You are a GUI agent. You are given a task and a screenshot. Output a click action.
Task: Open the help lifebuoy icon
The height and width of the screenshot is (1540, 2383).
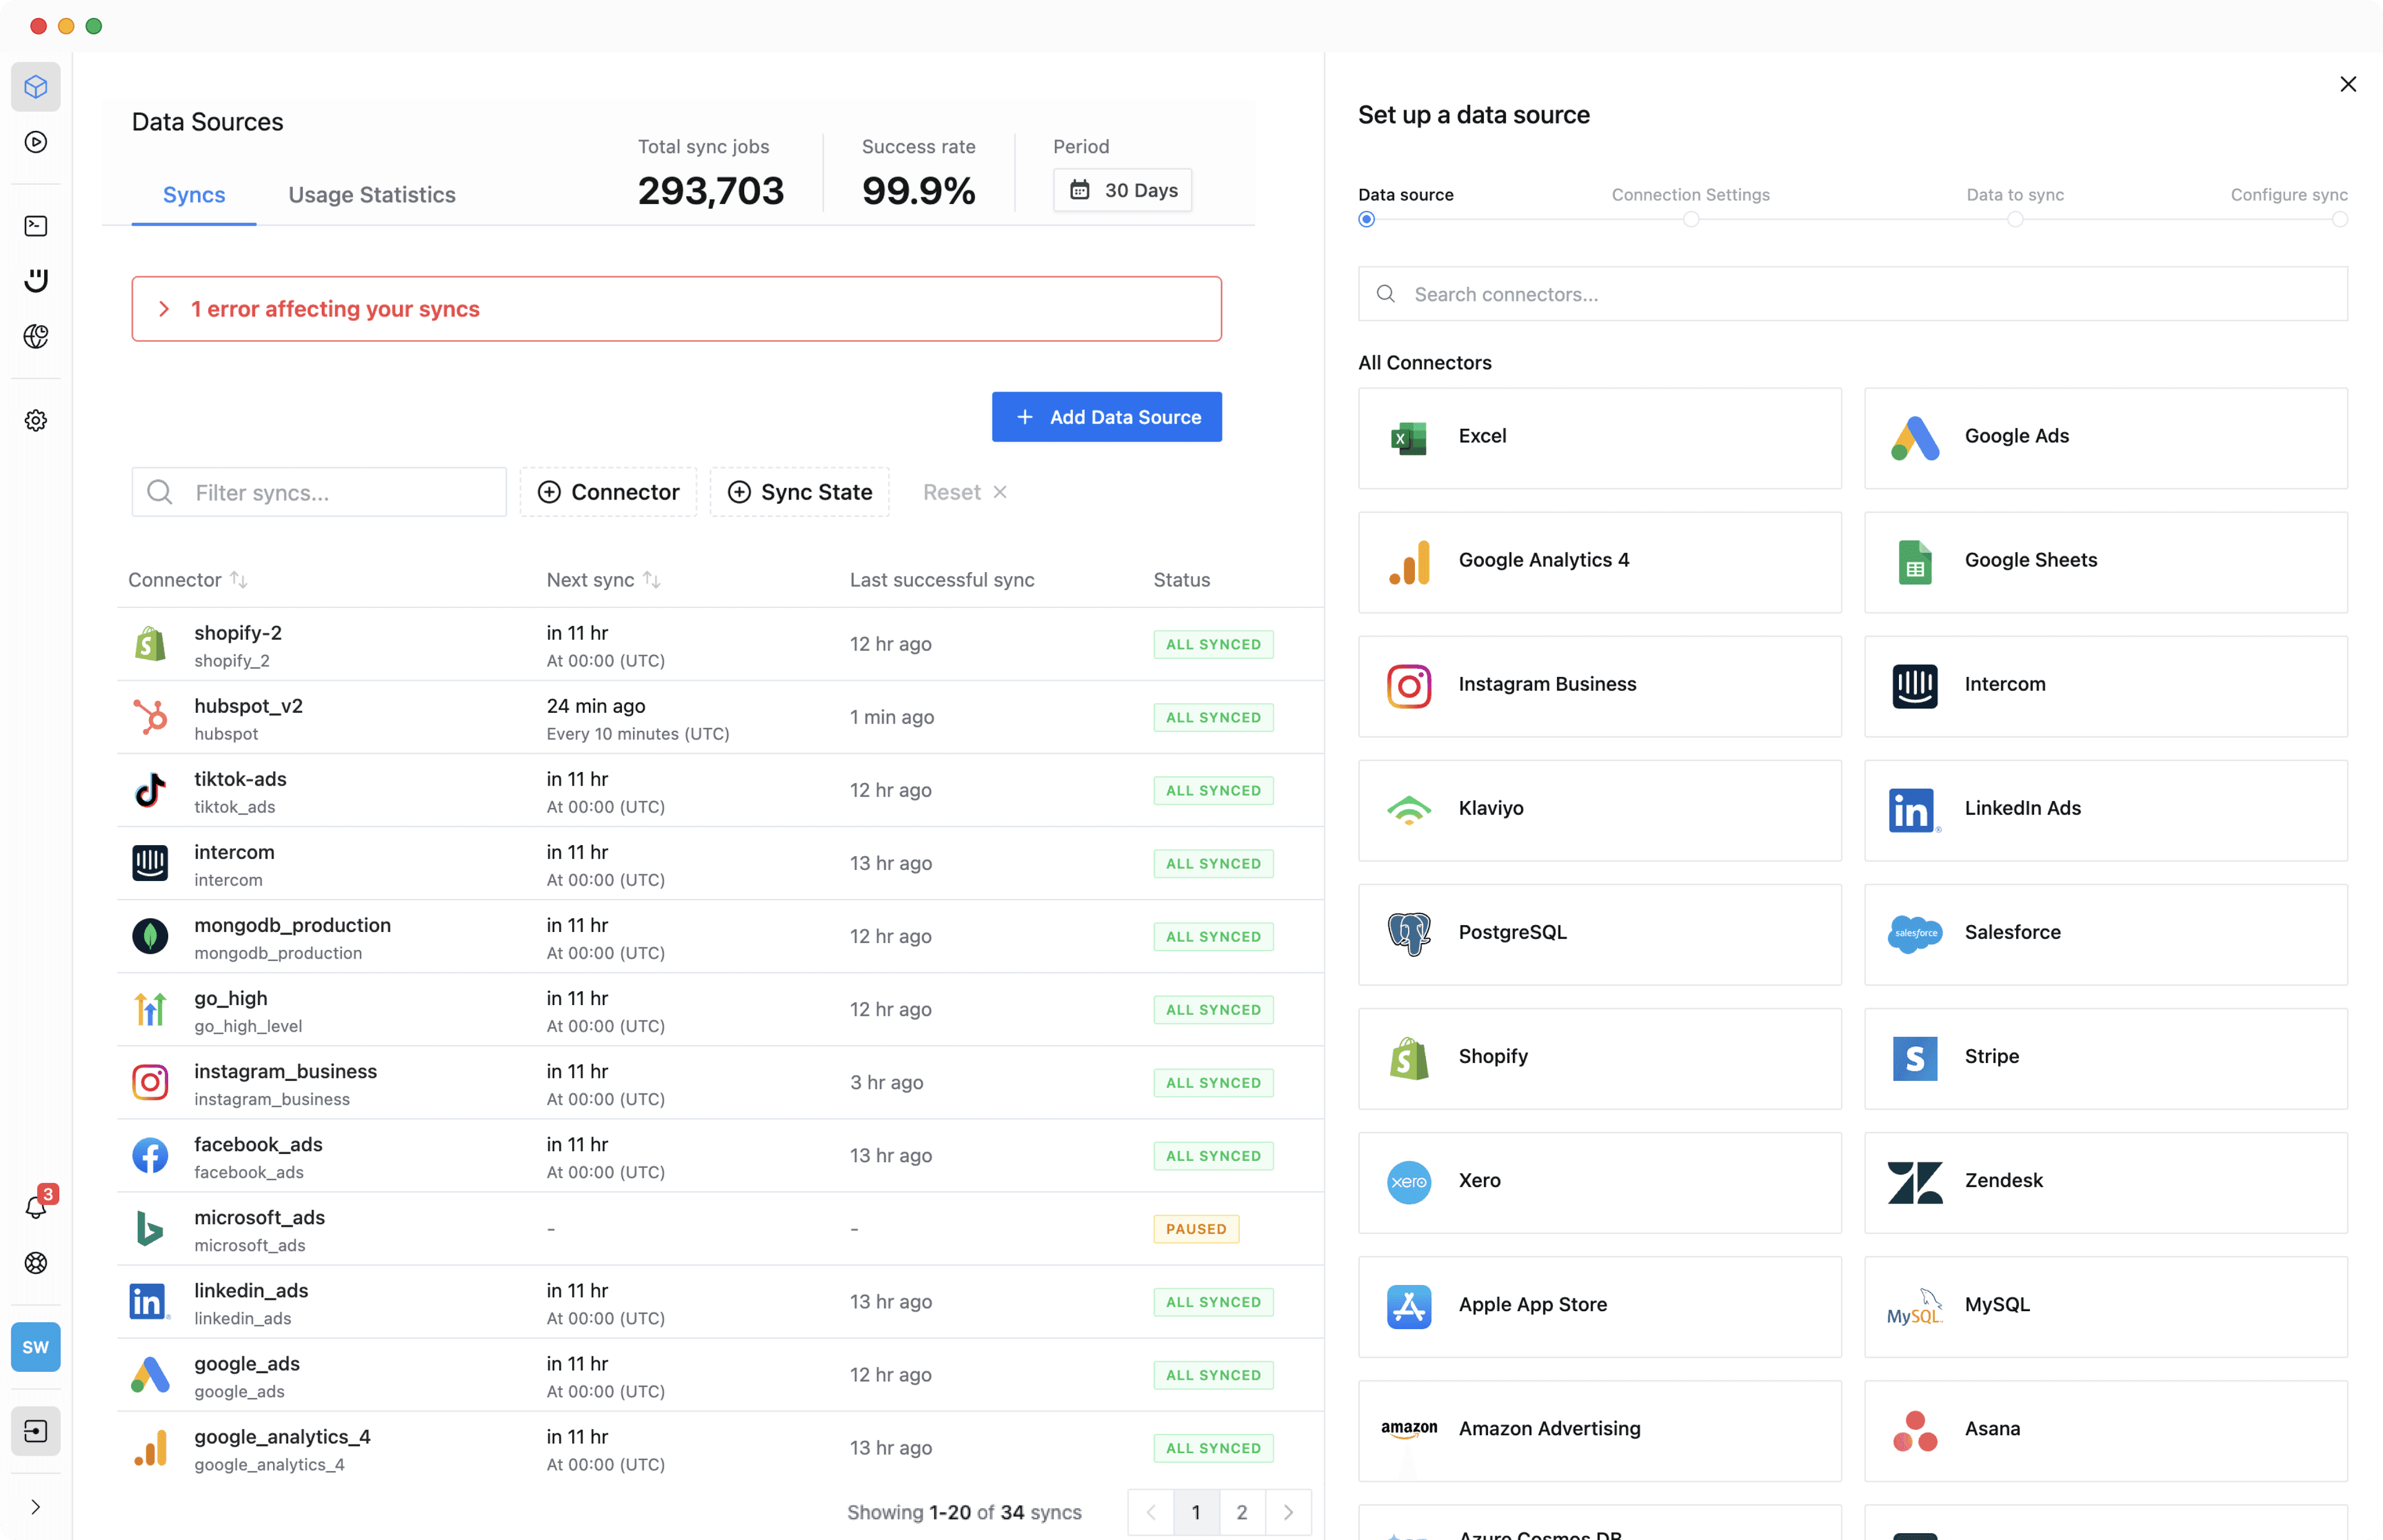point(36,1263)
